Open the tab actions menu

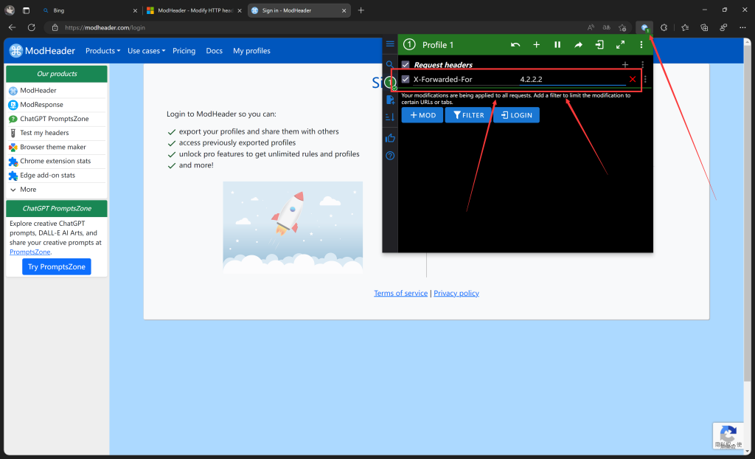pyautogui.click(x=26, y=10)
